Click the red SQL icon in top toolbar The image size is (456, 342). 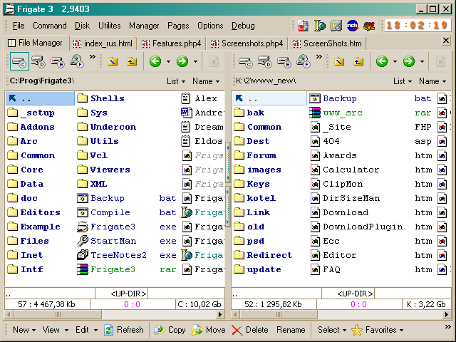pyautogui.click(x=369, y=26)
